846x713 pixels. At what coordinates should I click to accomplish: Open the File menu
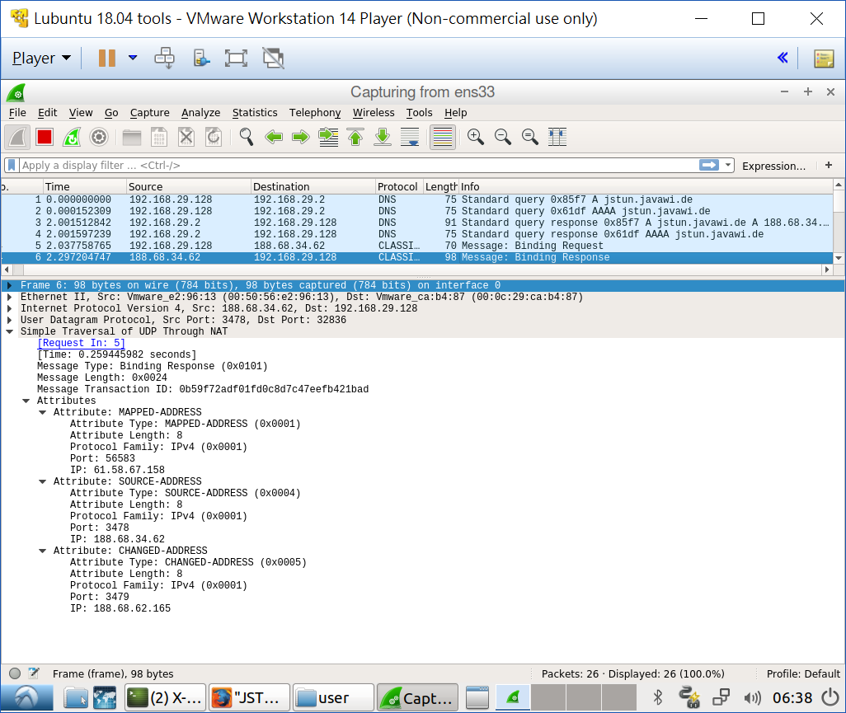(x=17, y=113)
